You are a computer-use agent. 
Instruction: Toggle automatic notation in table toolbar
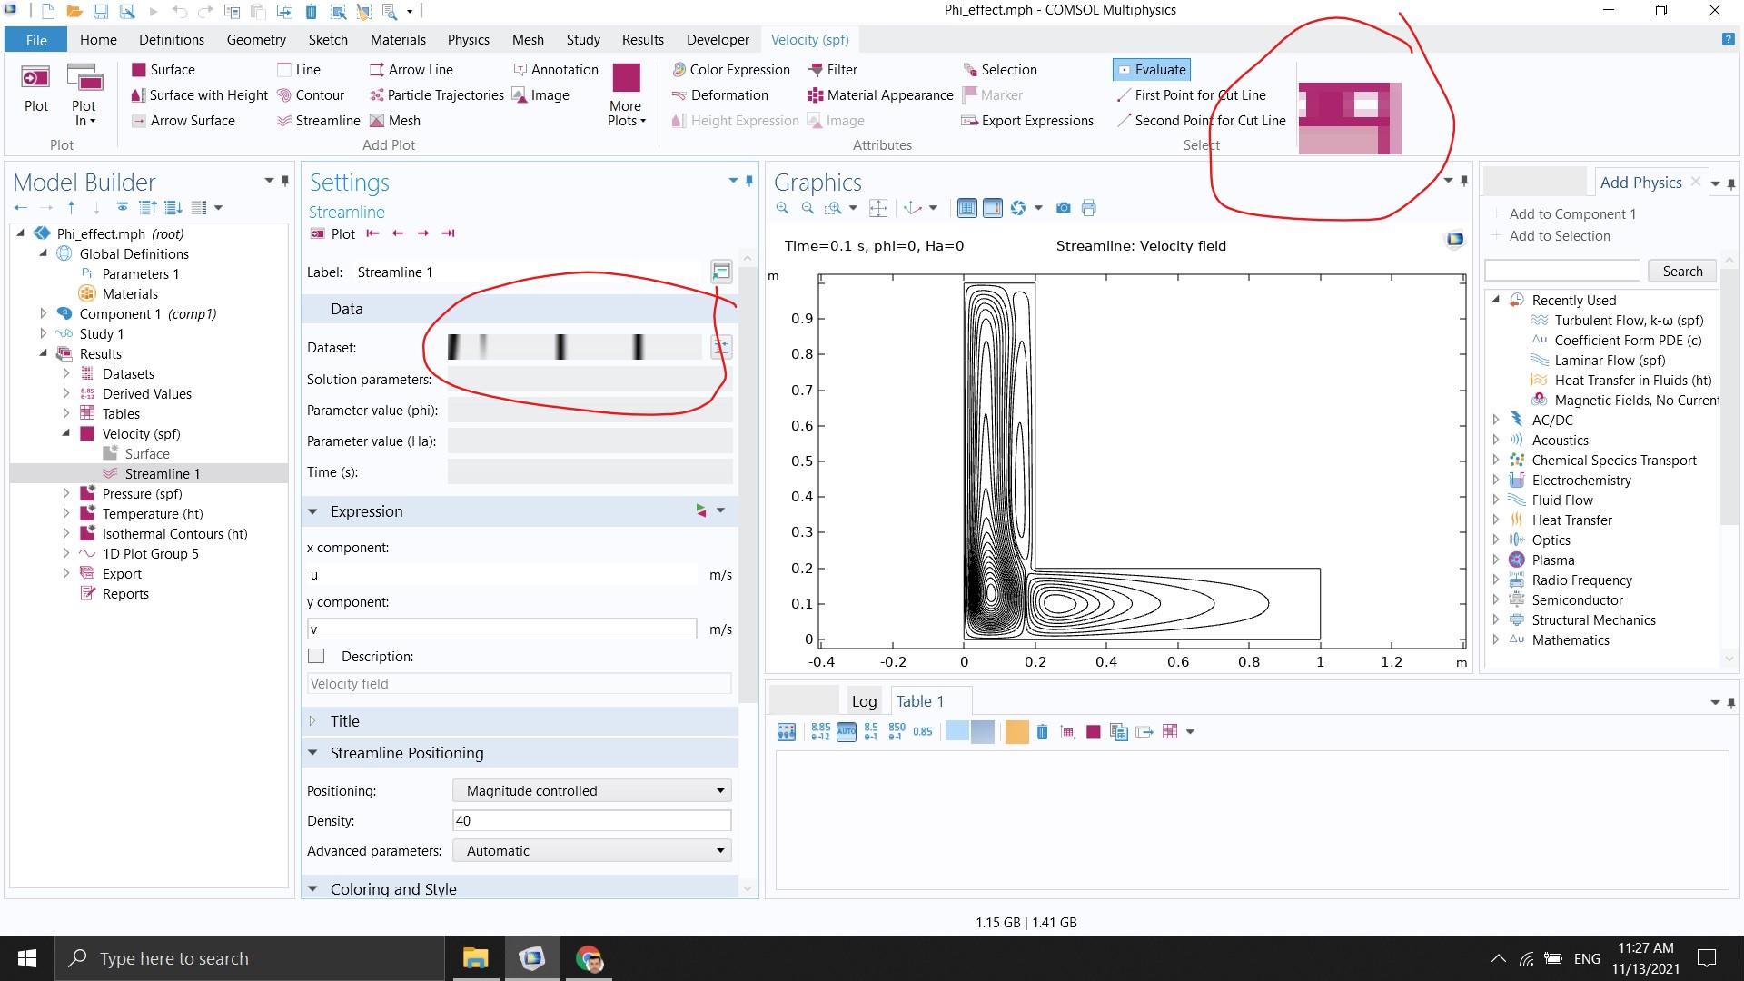coord(847,732)
